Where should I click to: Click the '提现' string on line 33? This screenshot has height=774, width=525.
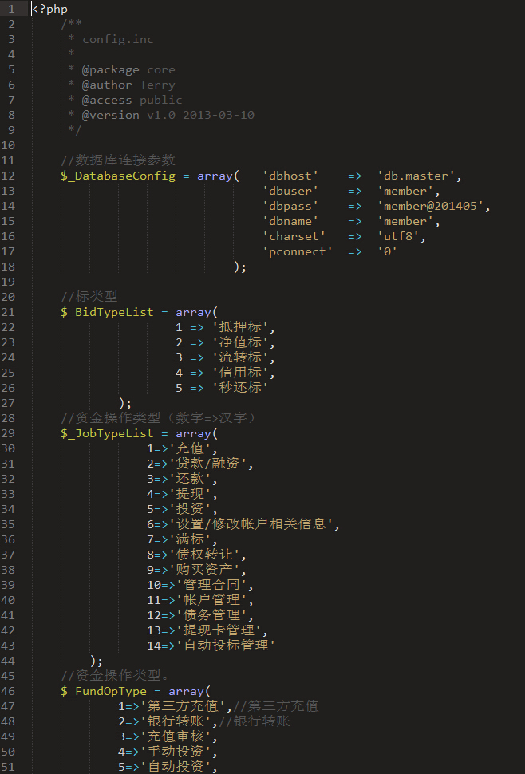(x=190, y=494)
